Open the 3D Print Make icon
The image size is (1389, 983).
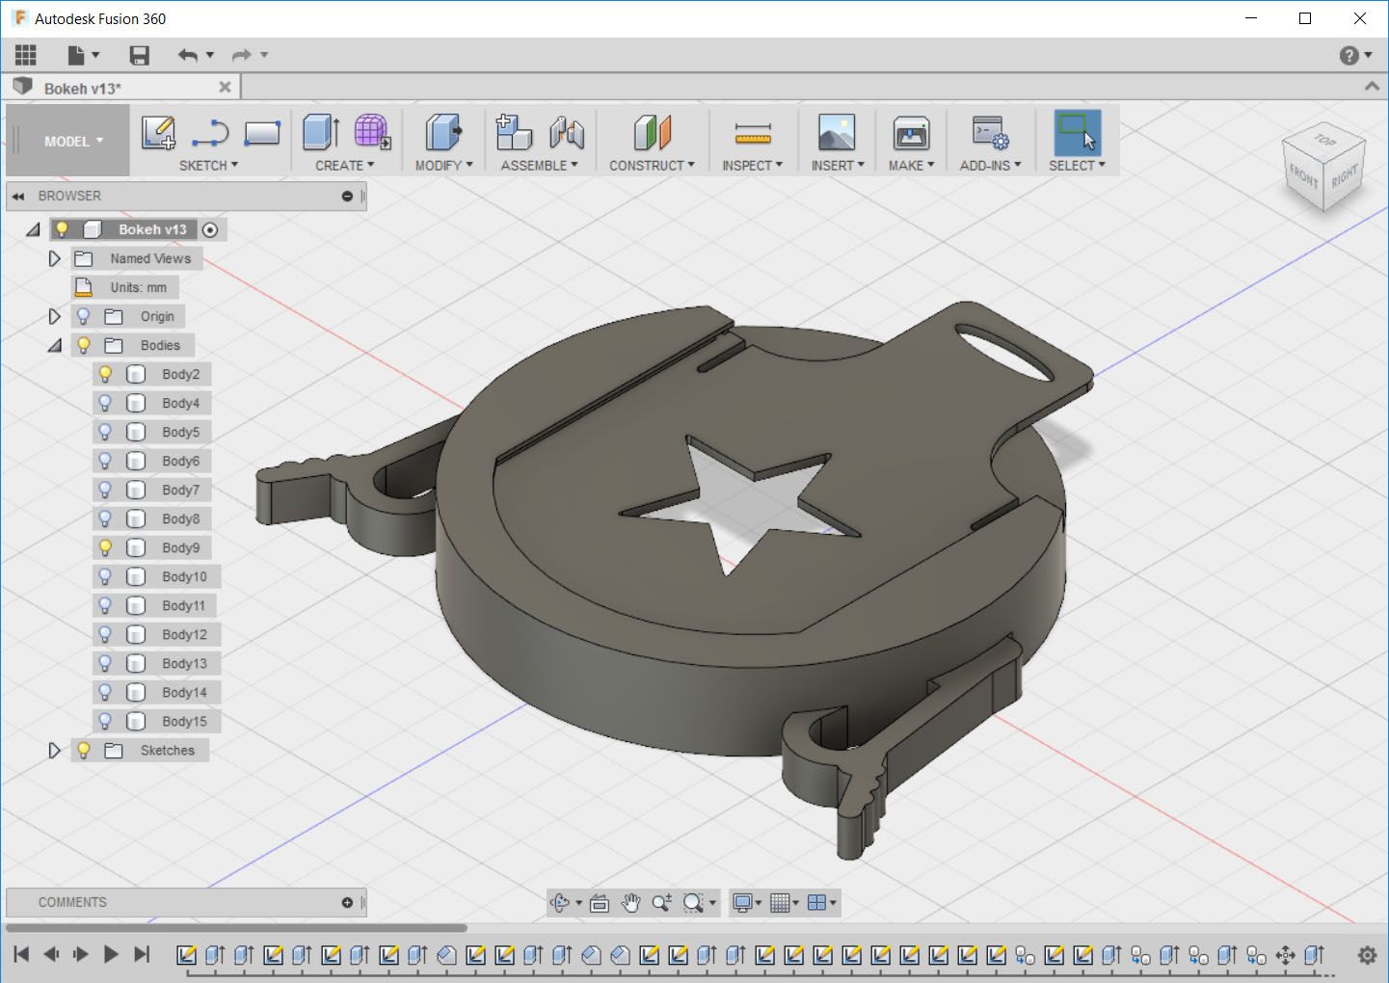(911, 132)
